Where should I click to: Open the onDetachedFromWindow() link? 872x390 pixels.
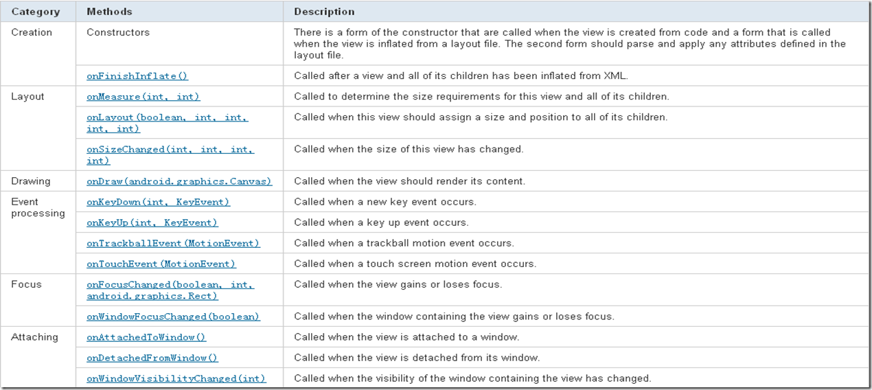(152, 358)
